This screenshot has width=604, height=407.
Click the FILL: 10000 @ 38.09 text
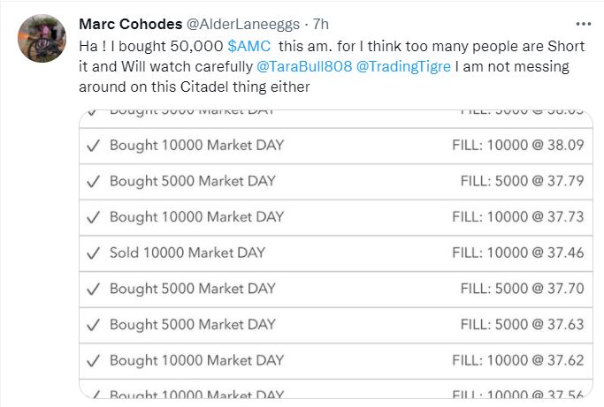517,145
